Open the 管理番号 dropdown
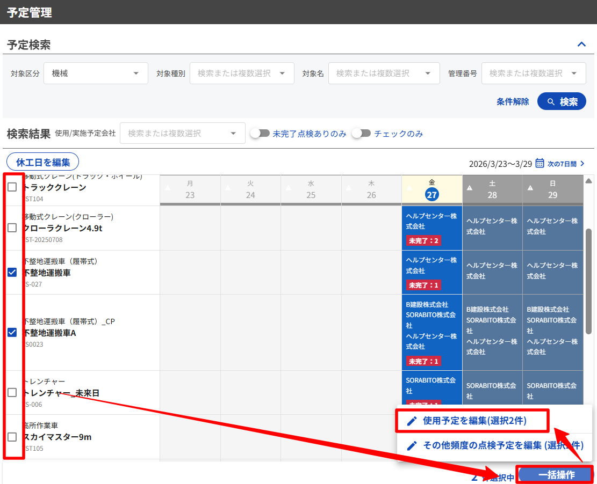This screenshot has width=597, height=484. click(533, 74)
